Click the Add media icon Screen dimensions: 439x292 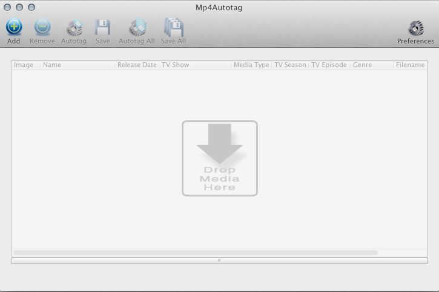point(13,28)
